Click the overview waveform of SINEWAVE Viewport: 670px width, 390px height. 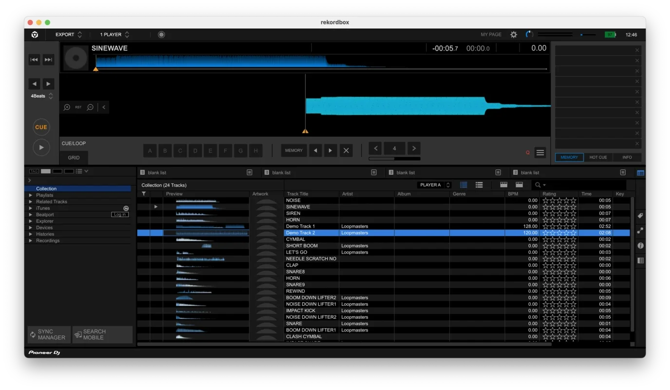point(321,61)
